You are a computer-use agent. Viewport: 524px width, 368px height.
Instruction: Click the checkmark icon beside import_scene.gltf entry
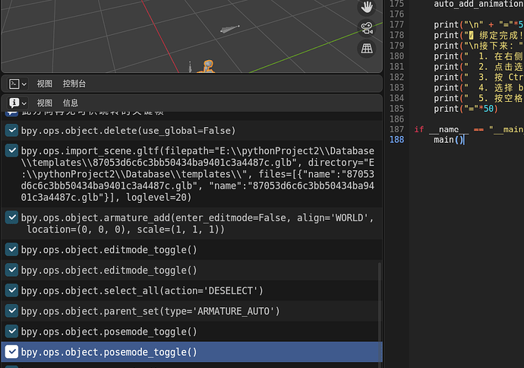click(11, 151)
